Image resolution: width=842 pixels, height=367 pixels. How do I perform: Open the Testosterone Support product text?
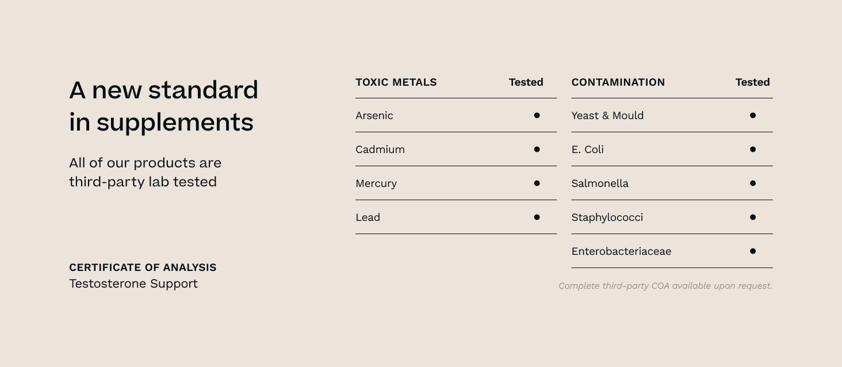click(133, 284)
